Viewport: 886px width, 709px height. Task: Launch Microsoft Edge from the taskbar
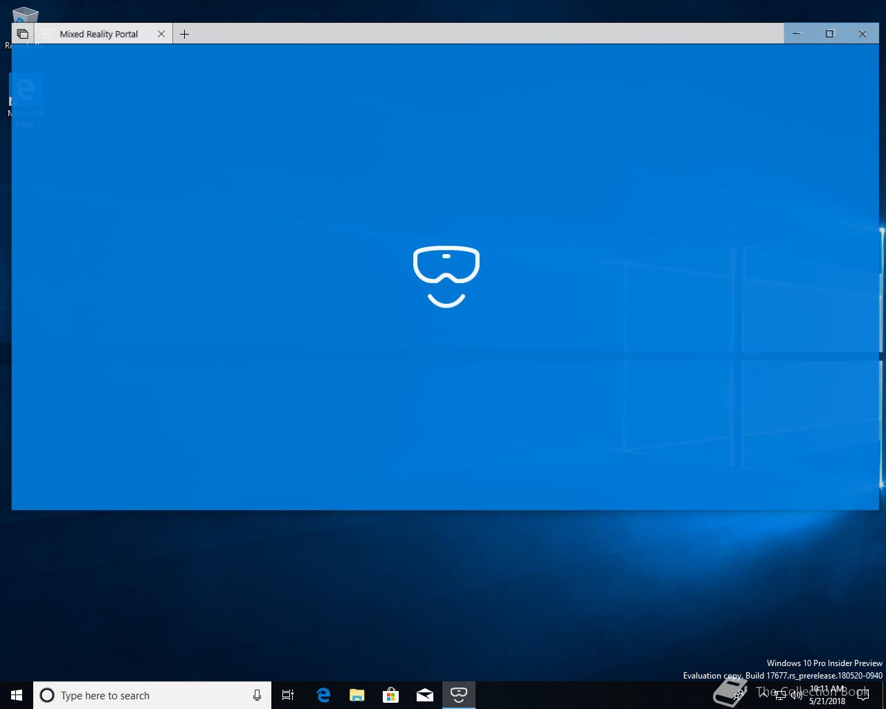point(323,695)
